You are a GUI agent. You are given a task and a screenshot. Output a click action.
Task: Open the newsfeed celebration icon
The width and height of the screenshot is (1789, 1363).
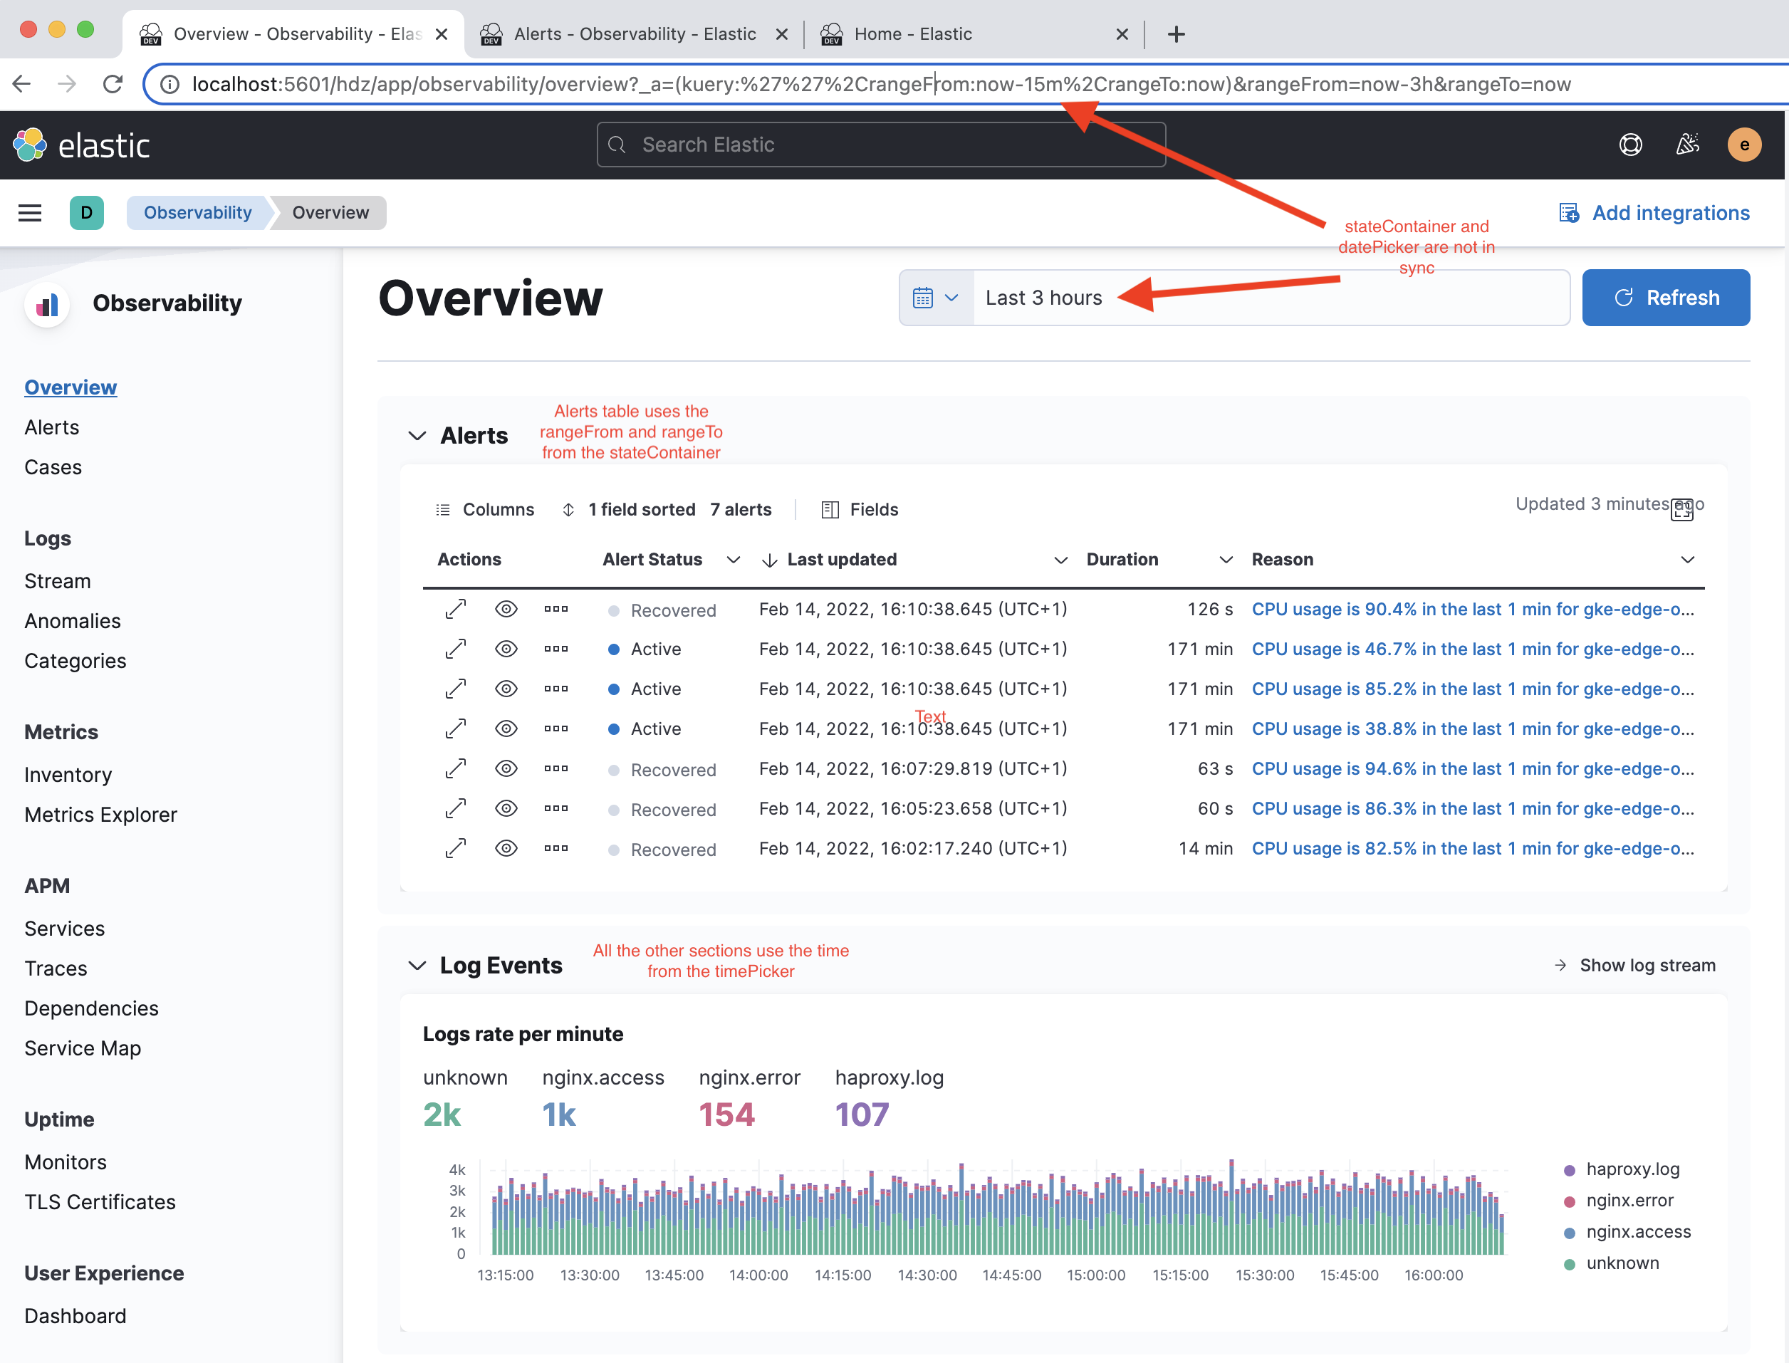tap(1688, 145)
